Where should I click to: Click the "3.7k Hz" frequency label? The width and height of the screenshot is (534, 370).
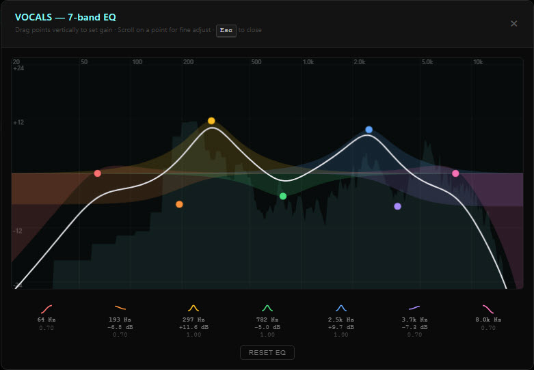[x=414, y=319]
